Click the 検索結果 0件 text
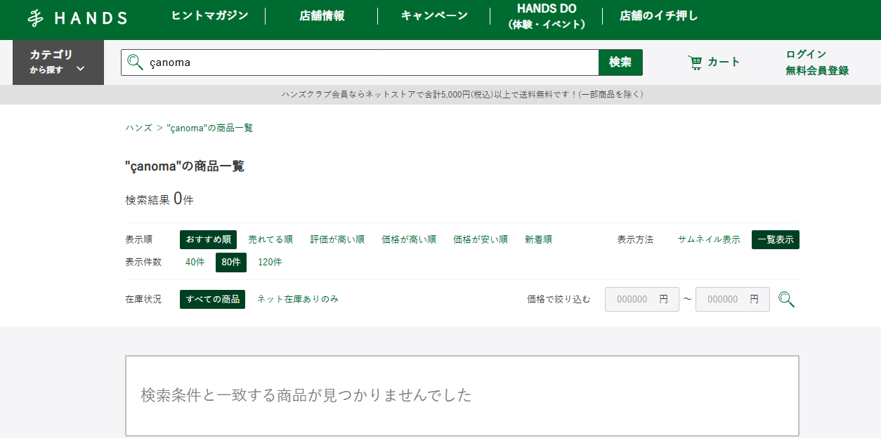 pyautogui.click(x=159, y=199)
